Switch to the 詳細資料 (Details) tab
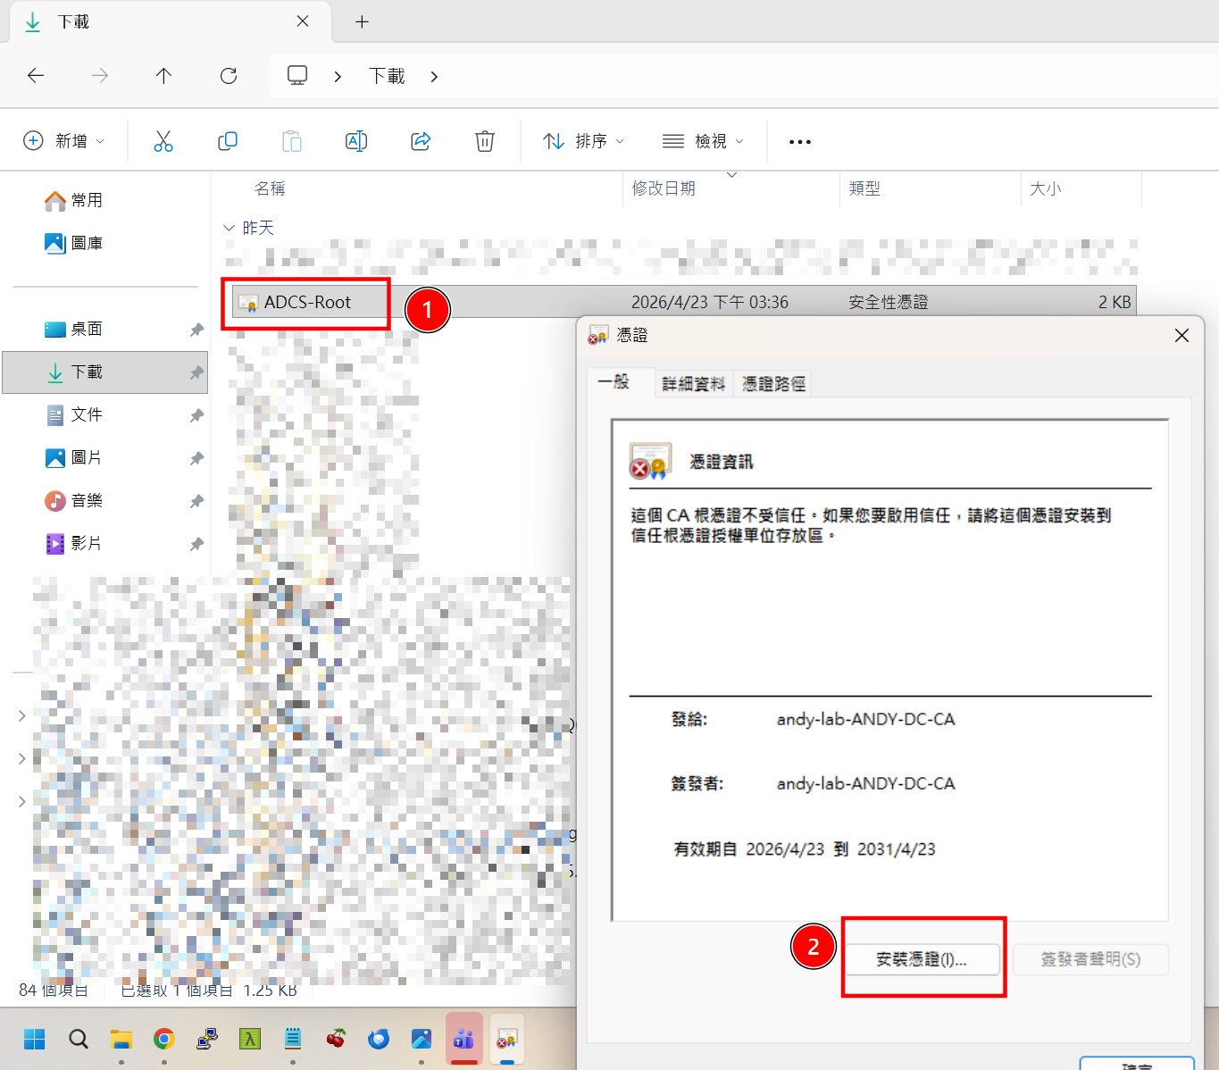The height and width of the screenshot is (1070, 1219). [x=693, y=384]
